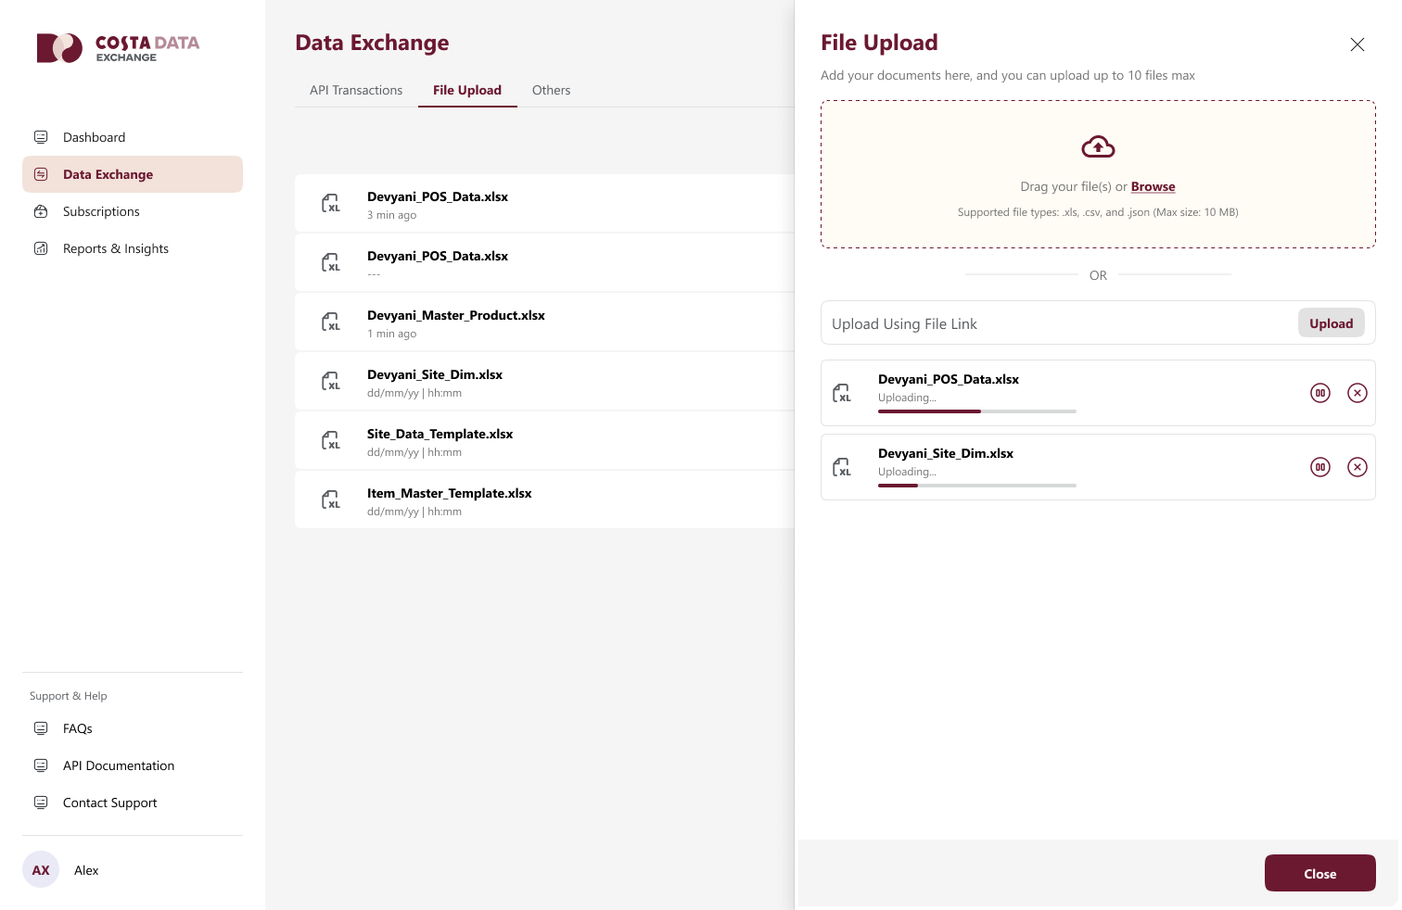Open Devyani_POS_Data.xlsx uploaded 3 min ago
Screen dimensions: 1402x910
click(544, 203)
